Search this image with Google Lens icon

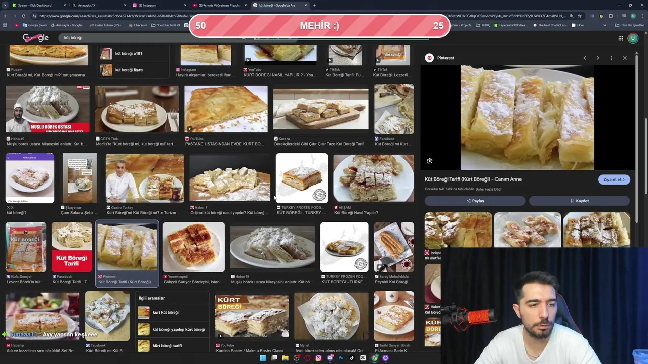point(430,161)
